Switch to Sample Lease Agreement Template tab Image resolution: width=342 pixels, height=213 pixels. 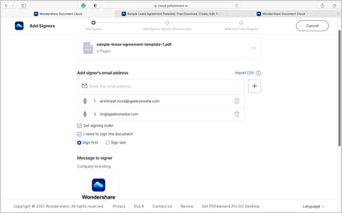pyautogui.click(x=171, y=14)
